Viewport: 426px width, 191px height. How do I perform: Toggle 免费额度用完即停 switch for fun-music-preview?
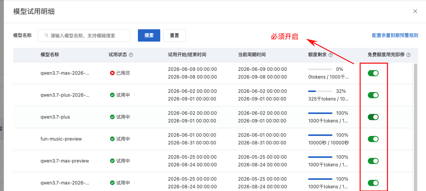tap(373, 139)
